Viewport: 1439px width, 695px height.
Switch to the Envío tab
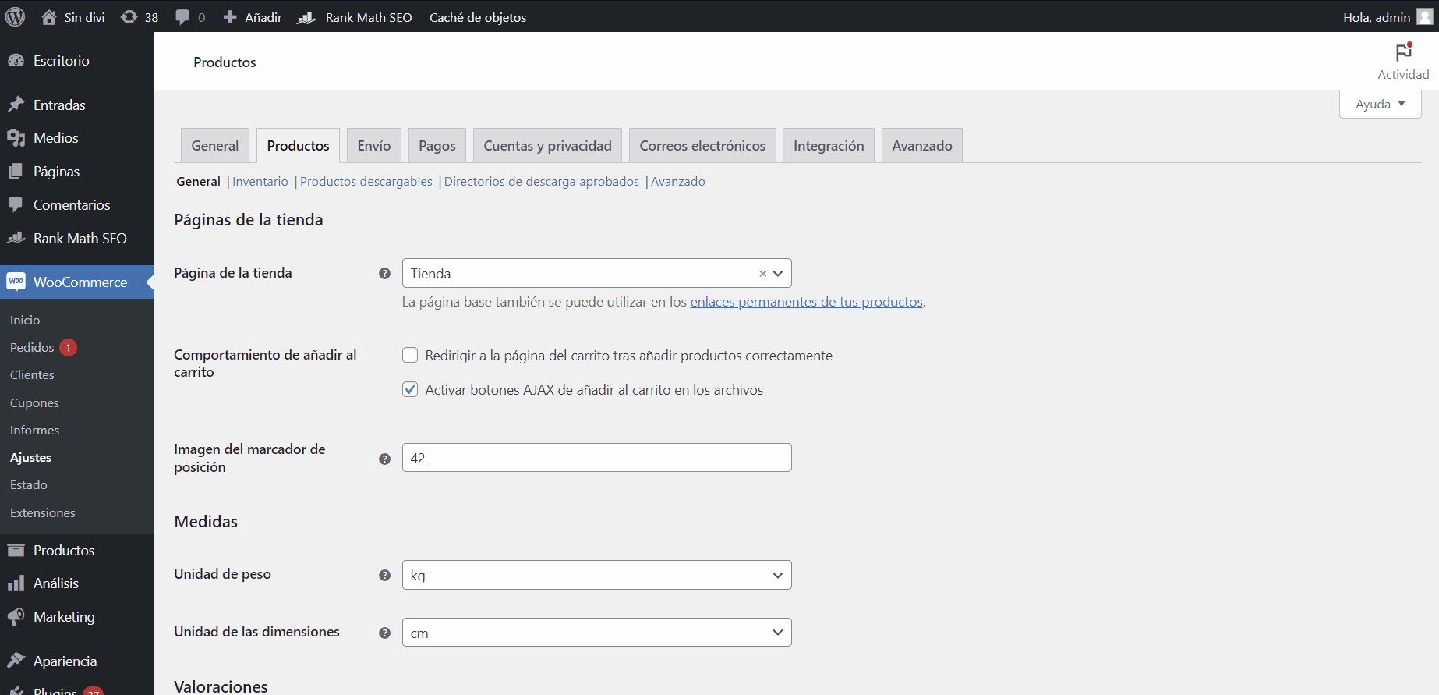374,146
